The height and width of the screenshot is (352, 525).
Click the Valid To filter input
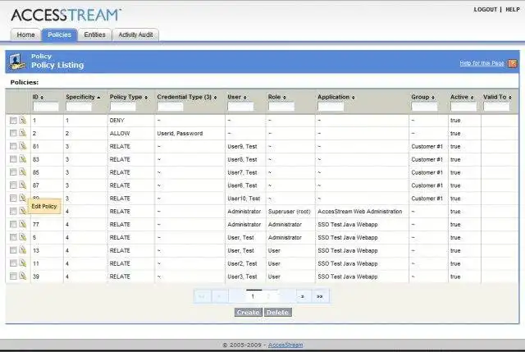(496, 107)
